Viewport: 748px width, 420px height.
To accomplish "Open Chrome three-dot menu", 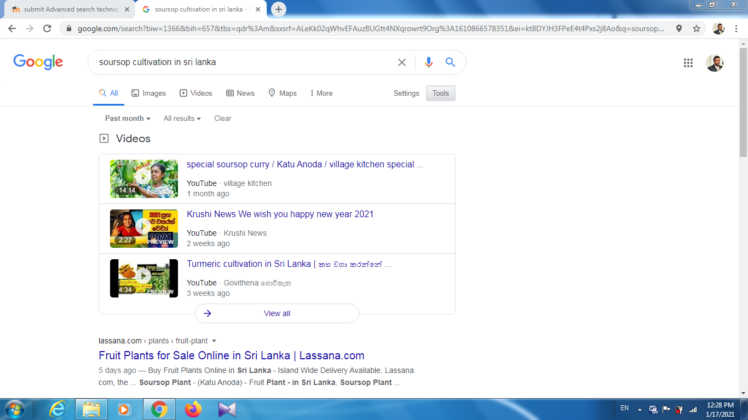I will [x=736, y=28].
